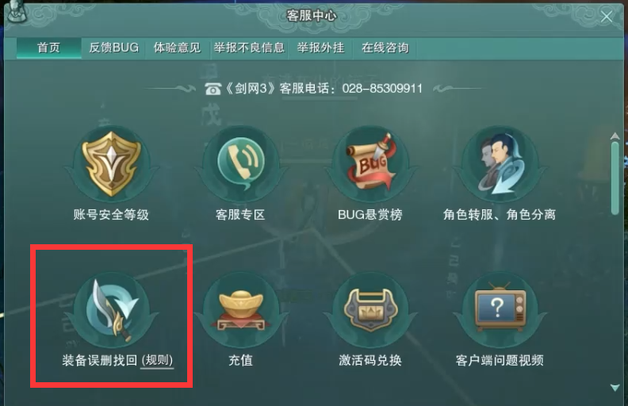Click the 装备误删找回 sword icon
Image resolution: width=628 pixels, height=406 pixels.
click(x=111, y=310)
